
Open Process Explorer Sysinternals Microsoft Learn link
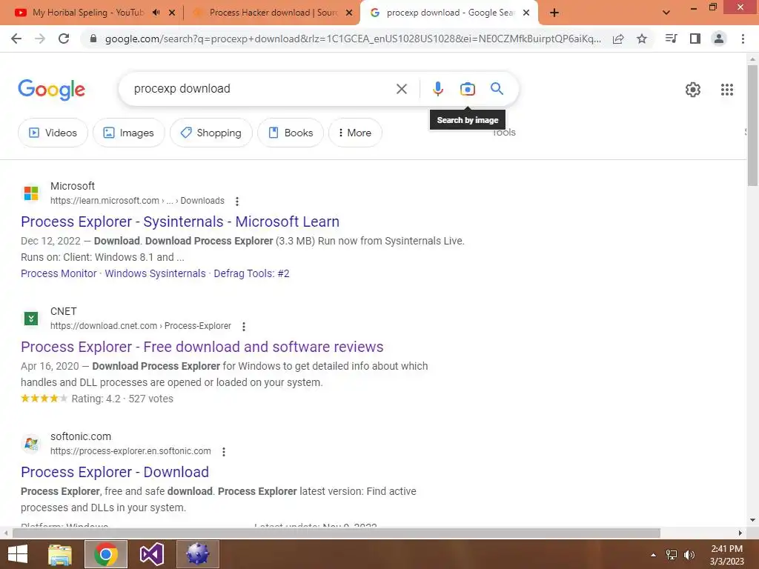click(180, 222)
